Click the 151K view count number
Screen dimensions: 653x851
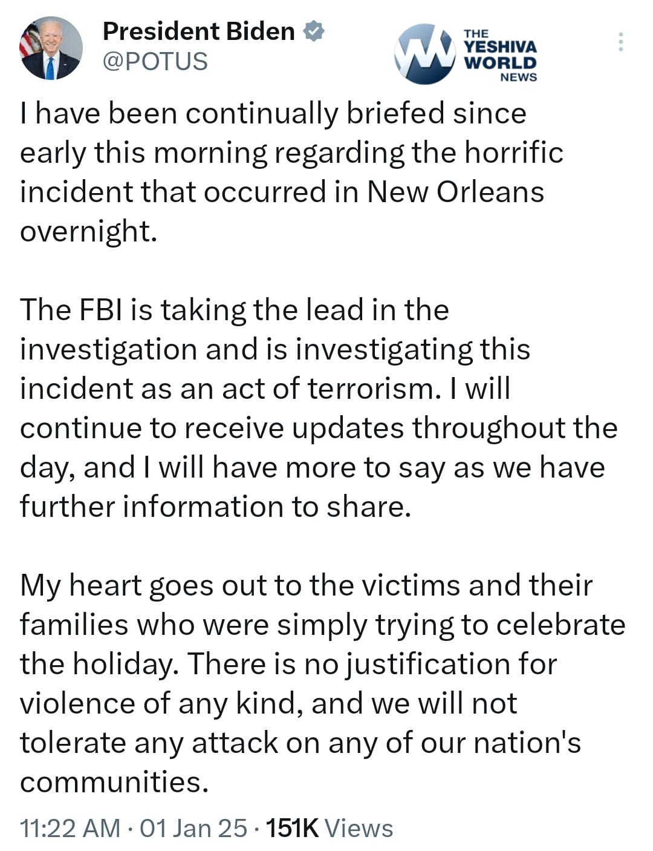coord(292,828)
